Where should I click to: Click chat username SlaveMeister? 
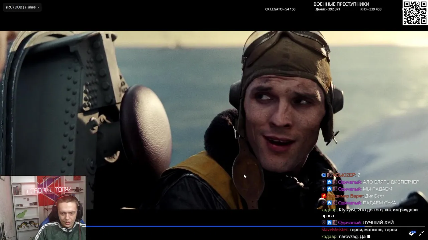335,230
